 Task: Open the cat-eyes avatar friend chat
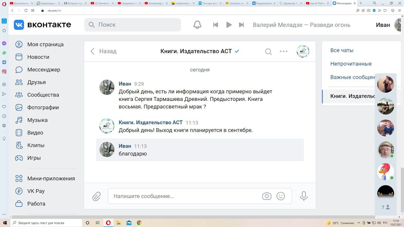click(x=386, y=192)
